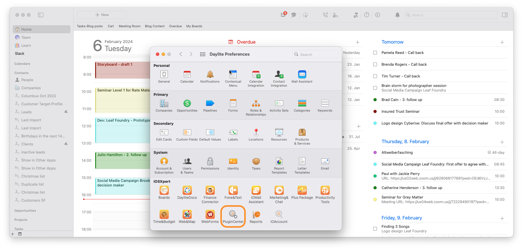Click the Tomorrow section heading
This screenshot has width=523, height=249.
[392, 42]
